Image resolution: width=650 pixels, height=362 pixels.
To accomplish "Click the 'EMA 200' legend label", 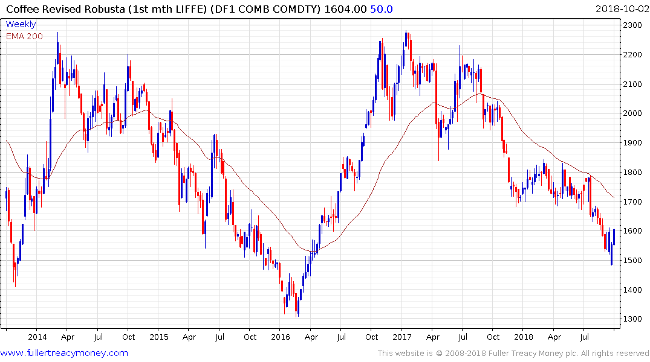I will 24,36.
